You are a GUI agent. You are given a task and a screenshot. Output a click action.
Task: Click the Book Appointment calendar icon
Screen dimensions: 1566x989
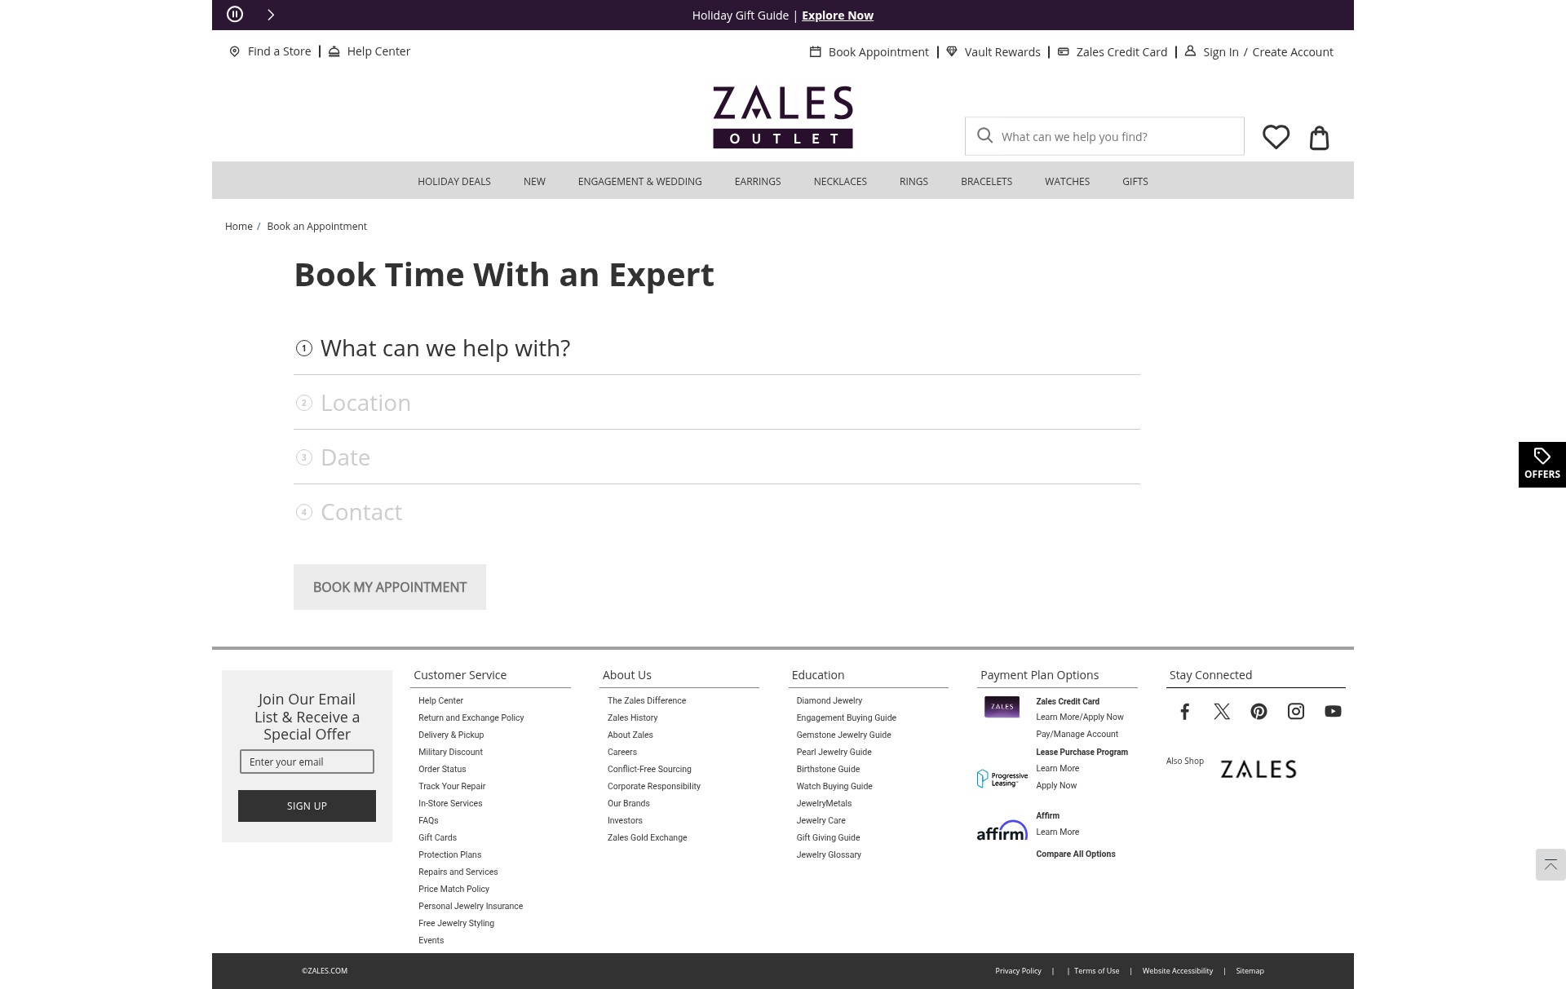[815, 51]
